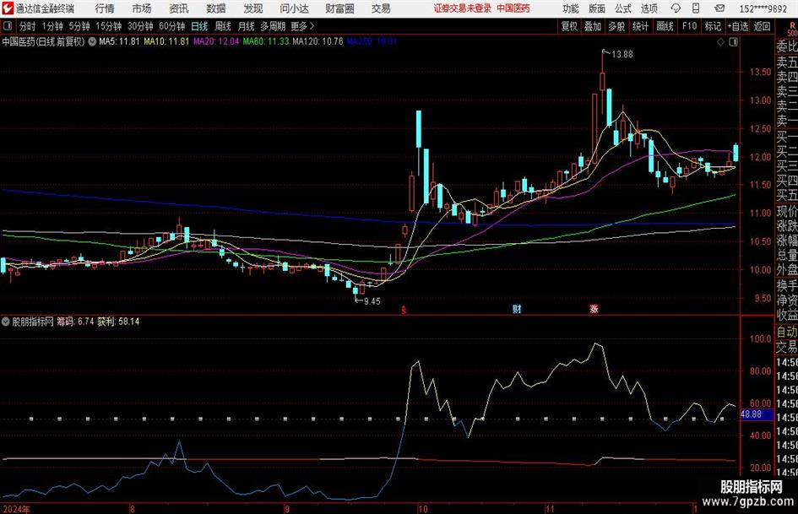Click the 换手 label in right panel
The width and height of the screenshot is (798, 514).
[787, 286]
